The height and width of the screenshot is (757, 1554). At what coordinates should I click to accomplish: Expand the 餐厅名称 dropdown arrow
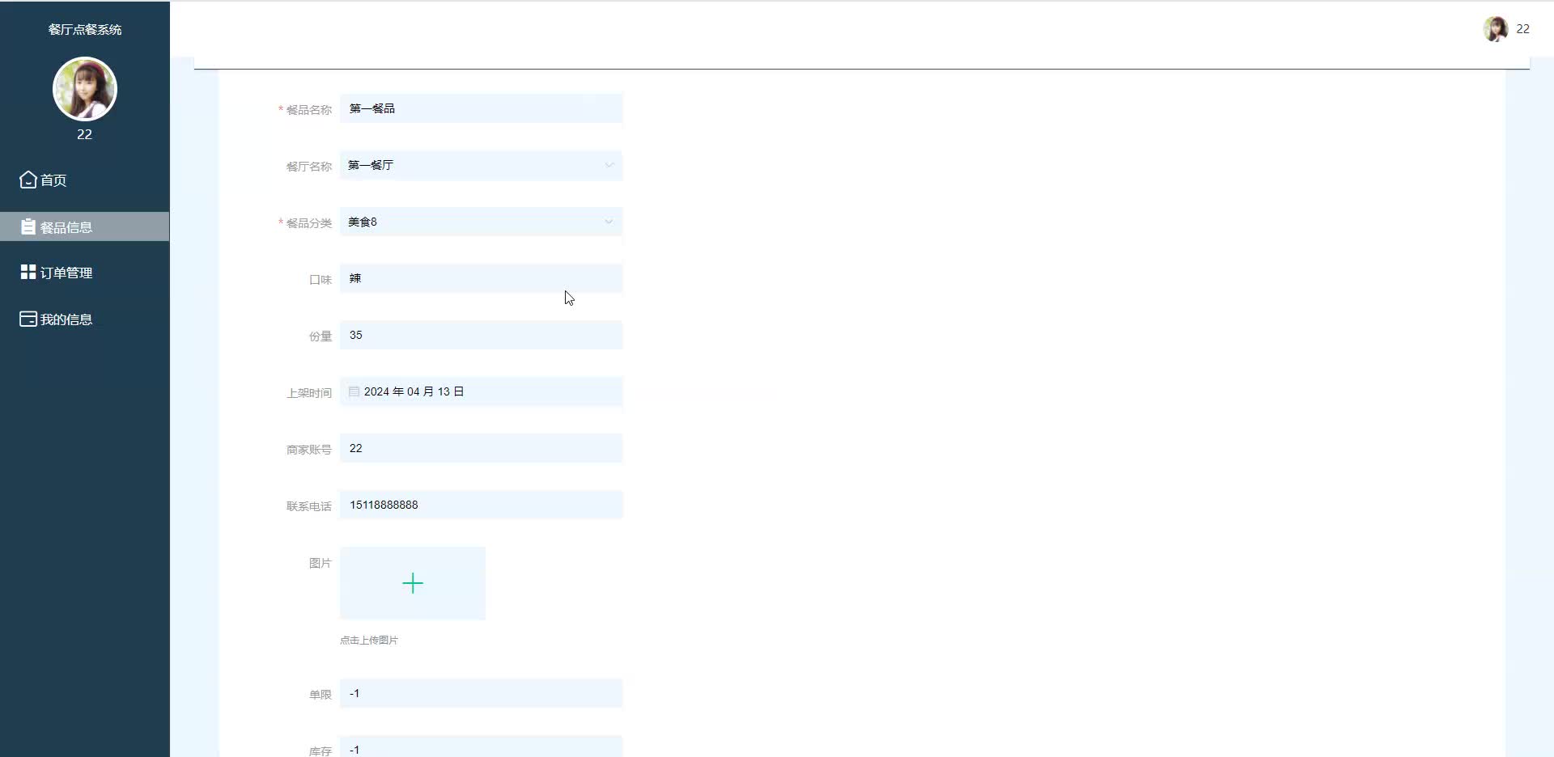609,165
